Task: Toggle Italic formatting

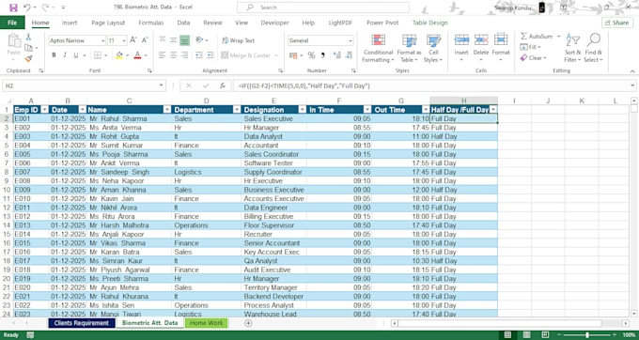Action: [65, 55]
